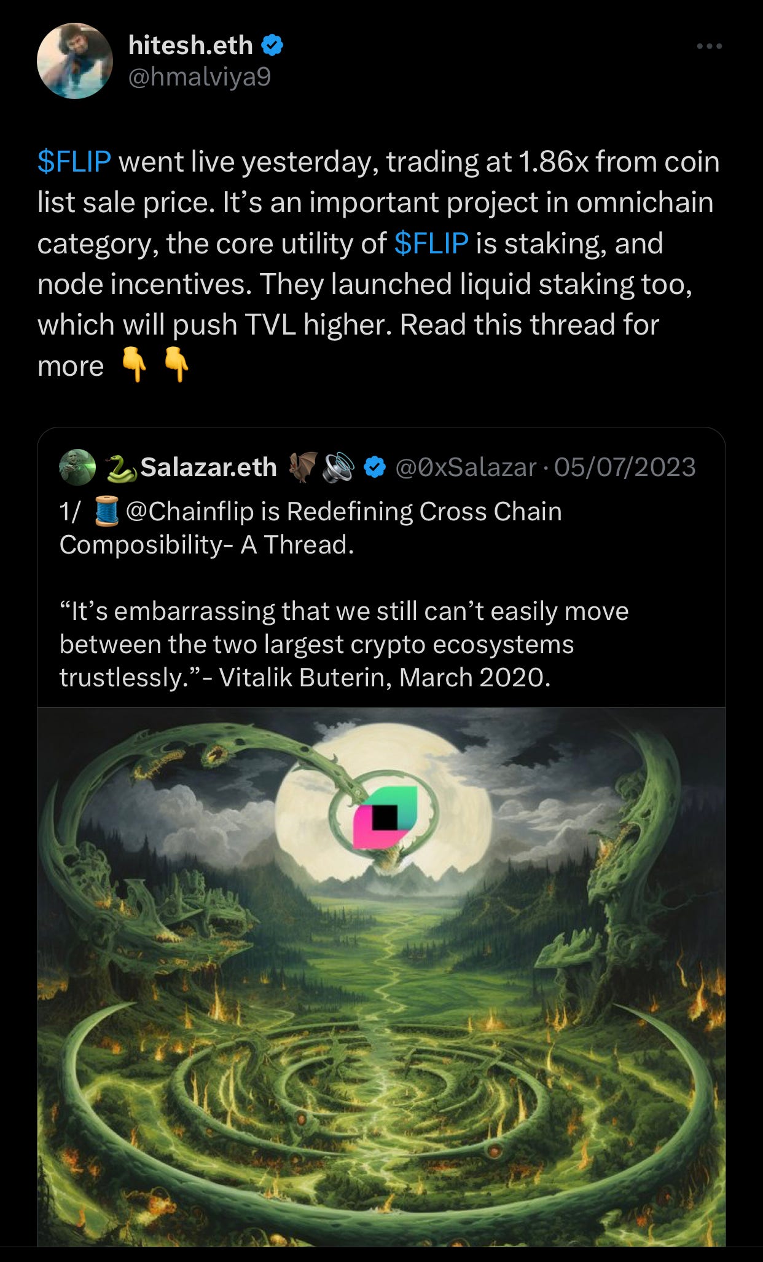Image resolution: width=763 pixels, height=1262 pixels.
Task: Open the green labyrinth artwork image
Action: (381, 977)
